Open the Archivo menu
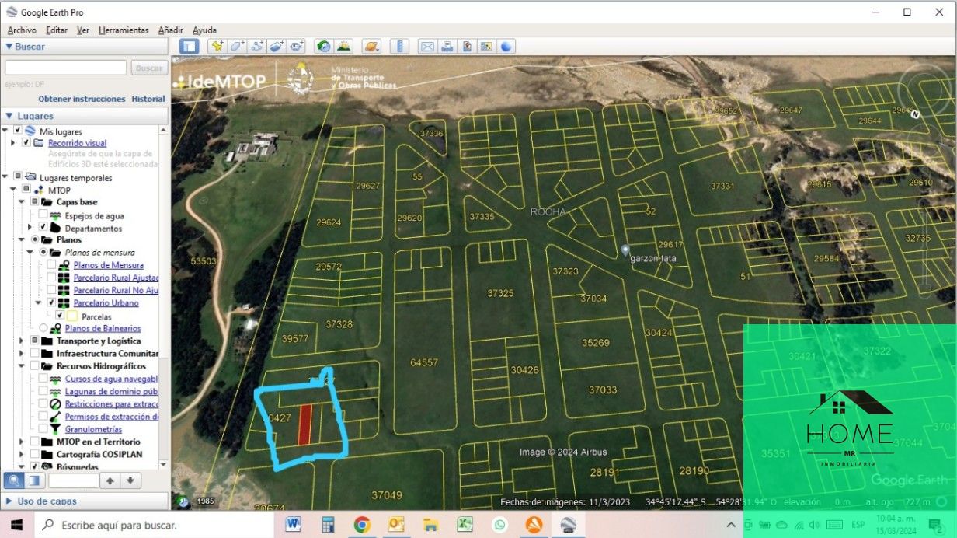Image resolution: width=957 pixels, height=538 pixels. (22, 30)
